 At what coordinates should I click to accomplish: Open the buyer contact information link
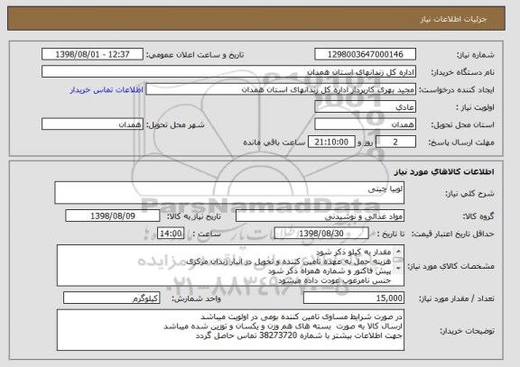[x=107, y=90]
